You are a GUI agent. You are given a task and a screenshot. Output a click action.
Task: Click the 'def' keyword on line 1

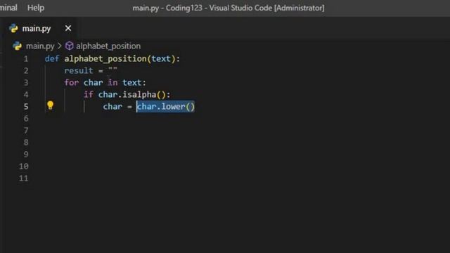[52, 59]
